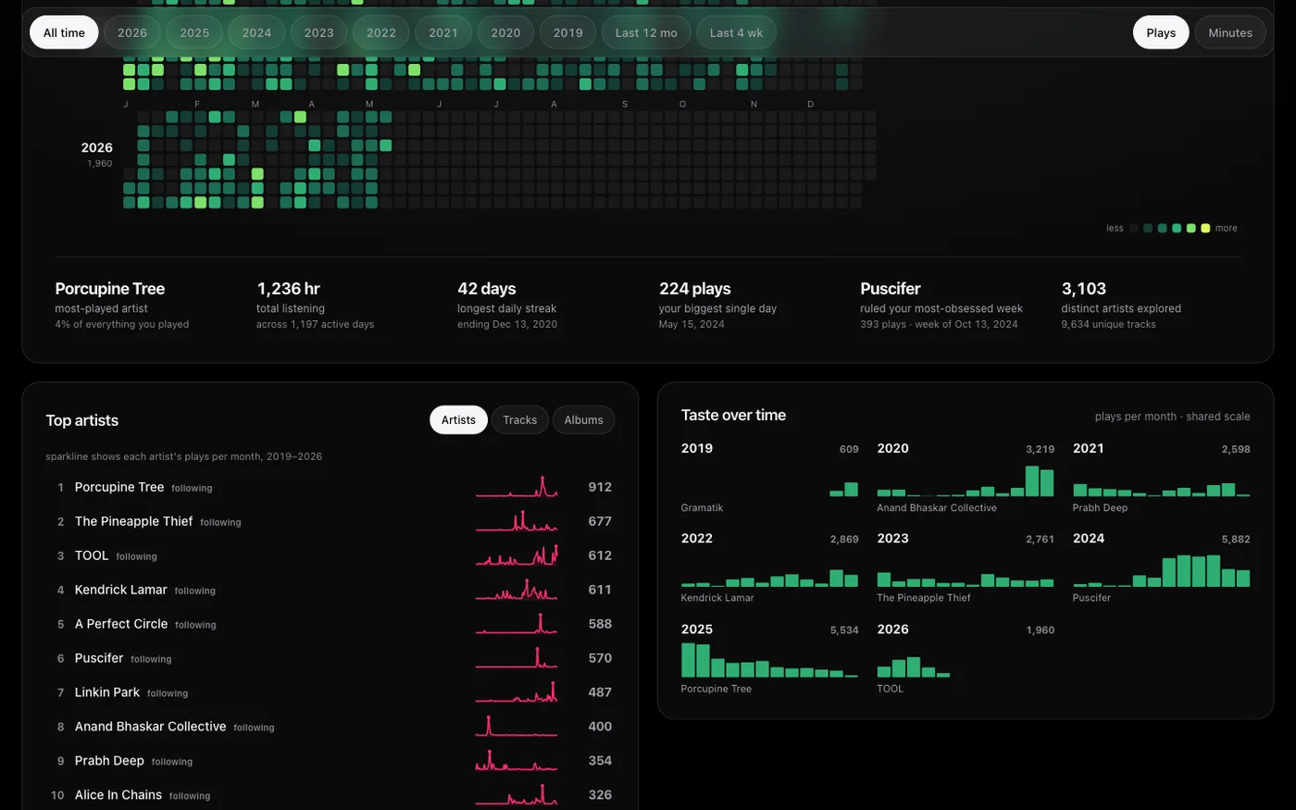Filter by the 2020 pill in the top bar

pos(505,32)
